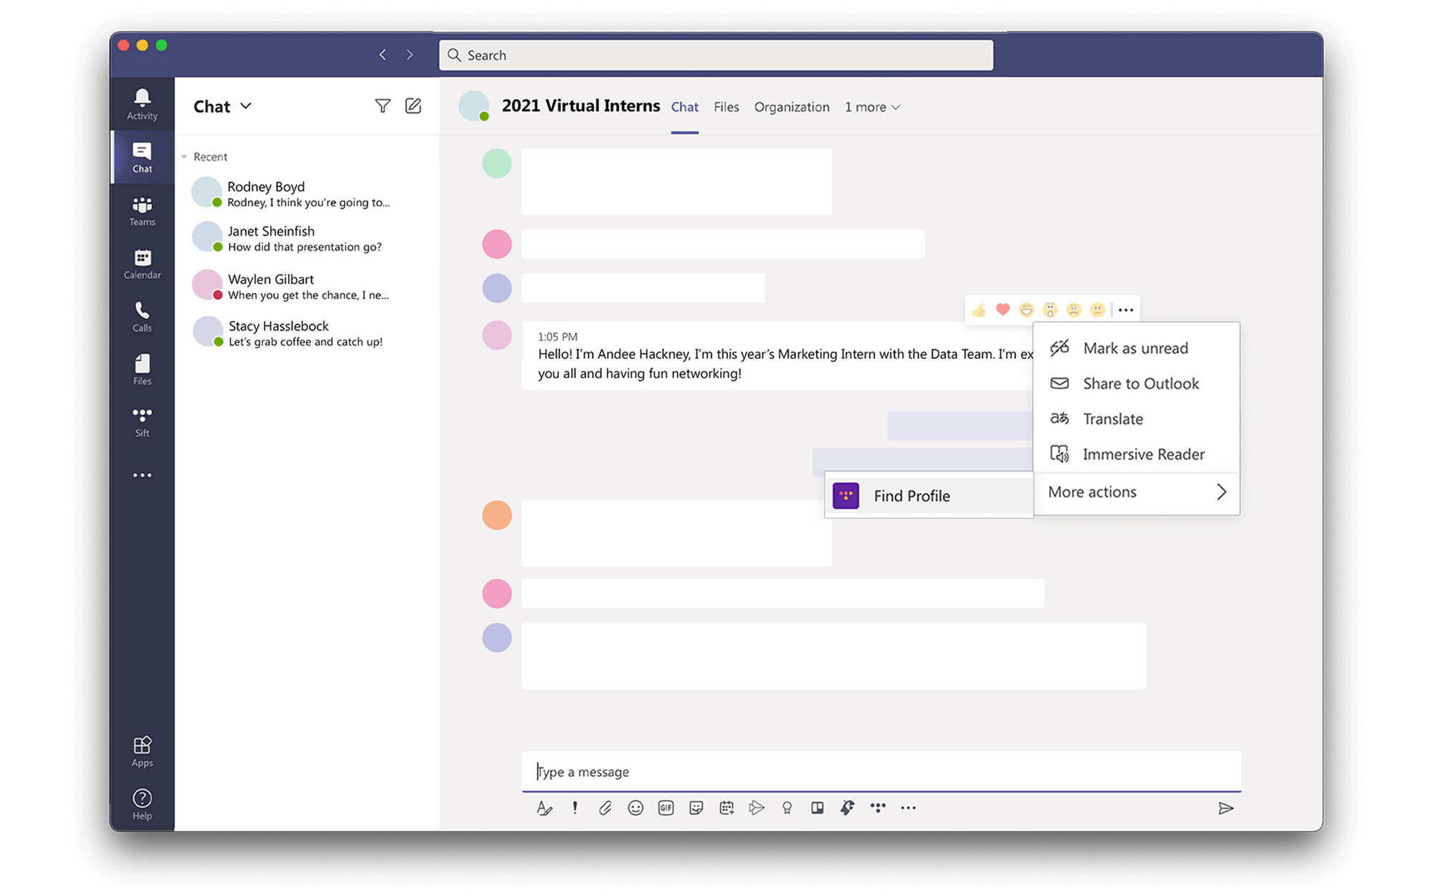
Task: Collapse the Recent conversations section
Action: (183, 156)
